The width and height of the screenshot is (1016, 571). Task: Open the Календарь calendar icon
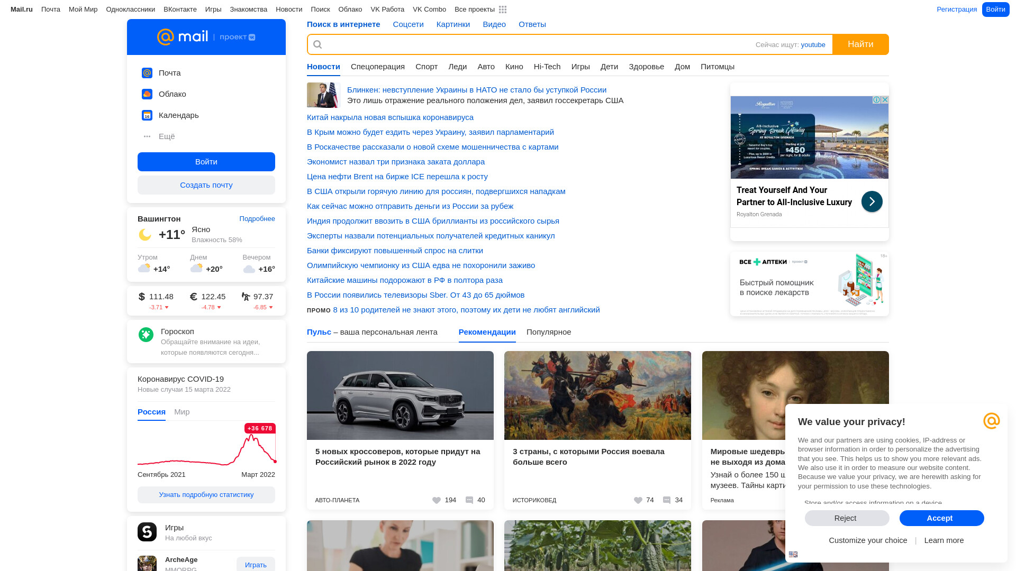tap(147, 115)
